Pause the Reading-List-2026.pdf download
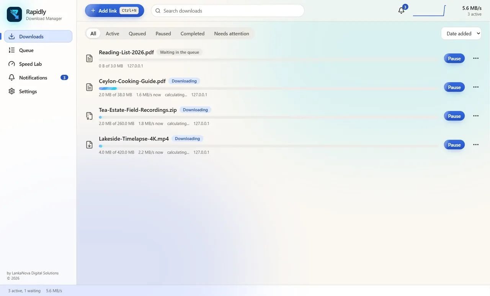This screenshot has height=296, width=490. pos(454,59)
